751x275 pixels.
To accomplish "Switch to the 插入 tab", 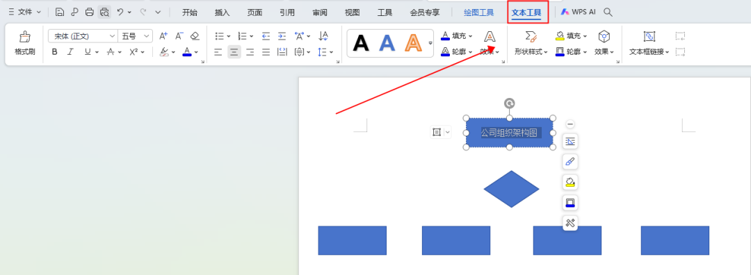I will [223, 12].
